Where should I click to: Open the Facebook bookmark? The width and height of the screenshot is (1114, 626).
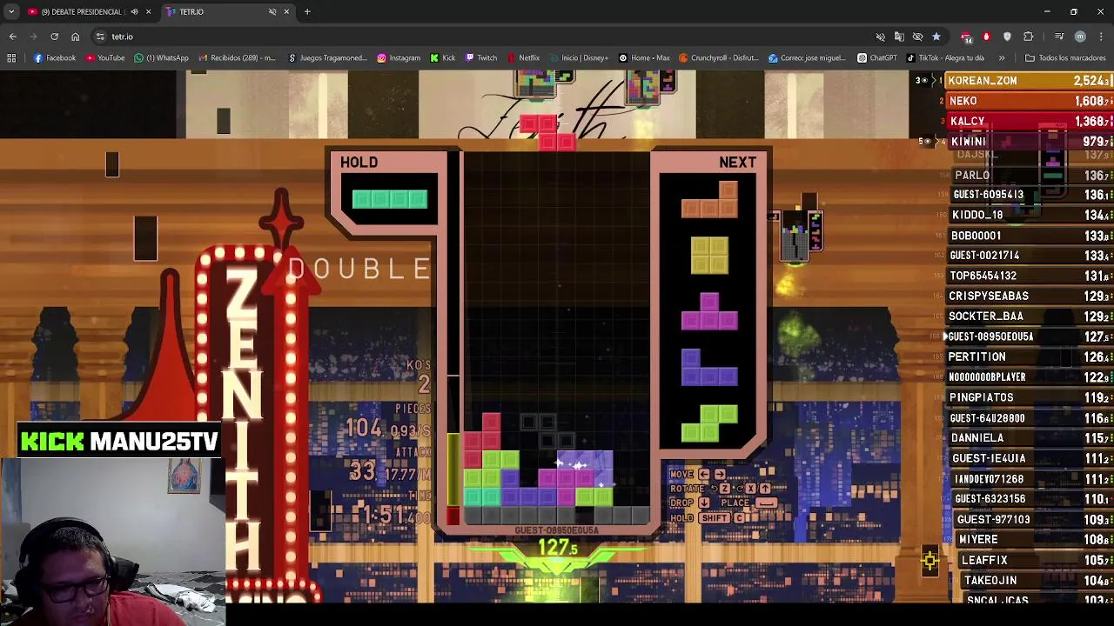(55, 58)
